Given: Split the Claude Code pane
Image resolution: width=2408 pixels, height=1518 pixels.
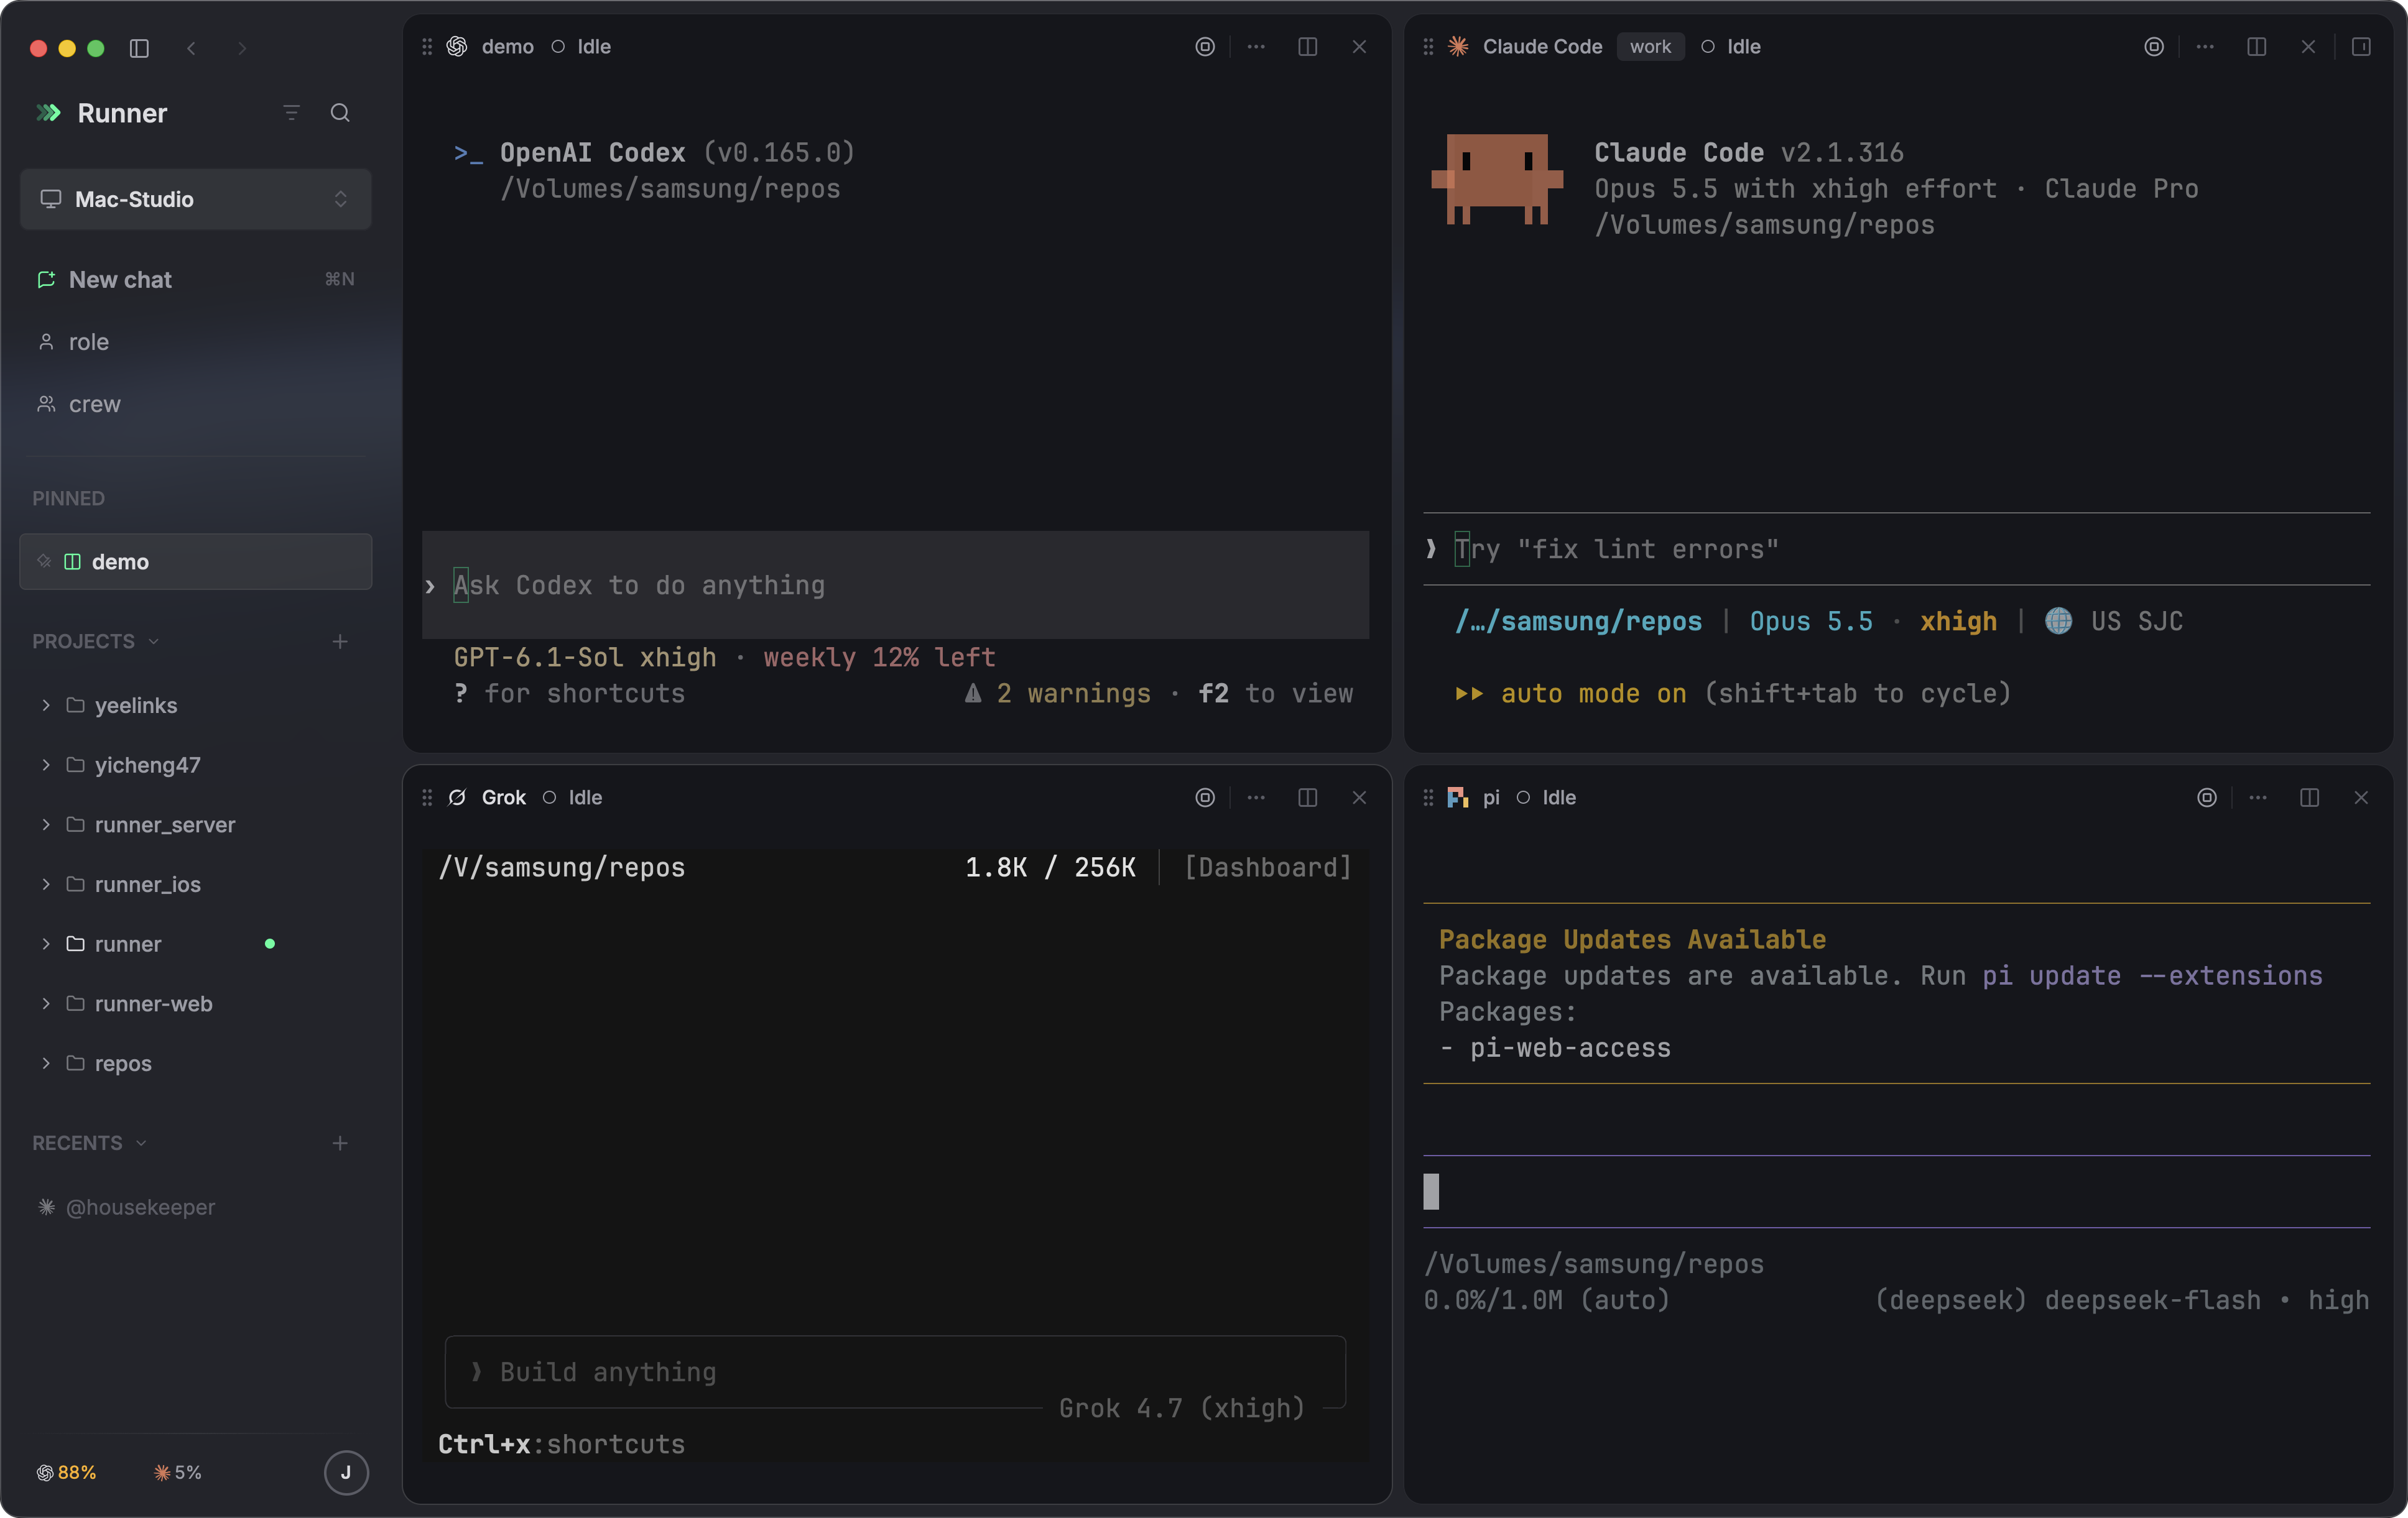Looking at the screenshot, I should (x=2256, y=47).
